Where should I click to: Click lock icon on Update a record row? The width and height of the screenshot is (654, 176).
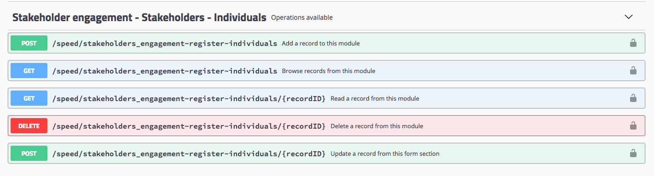click(x=633, y=153)
